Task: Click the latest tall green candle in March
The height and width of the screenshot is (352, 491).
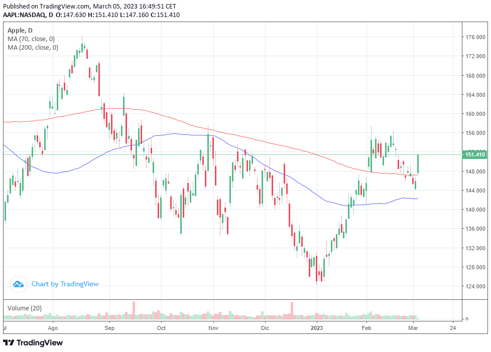Action: (x=418, y=164)
